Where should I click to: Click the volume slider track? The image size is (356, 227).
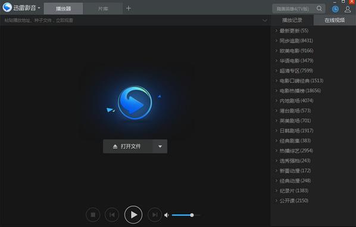pos(186,215)
